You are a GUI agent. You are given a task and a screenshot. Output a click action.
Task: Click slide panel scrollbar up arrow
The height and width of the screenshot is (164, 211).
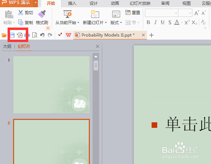[96, 57]
